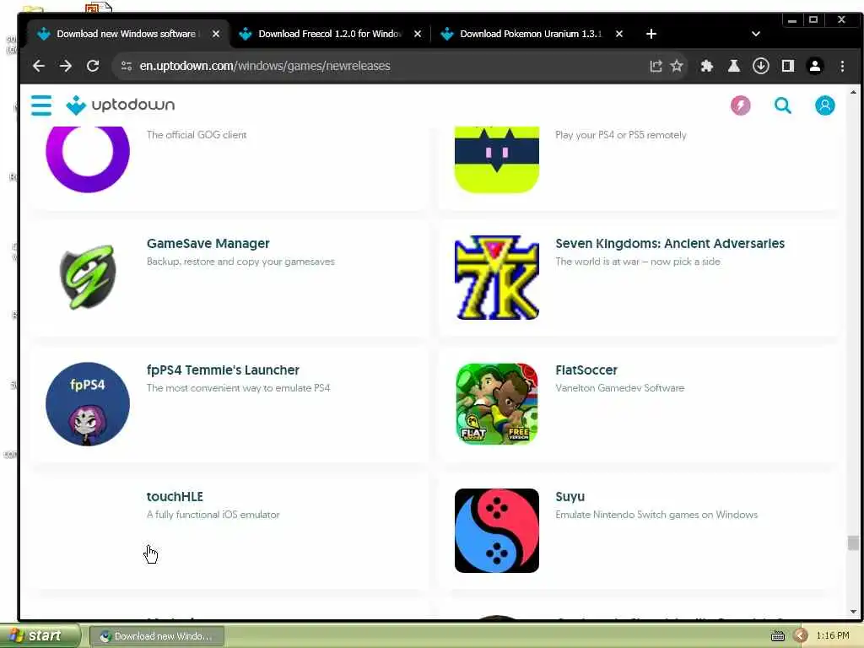Click 'Backup, restore and copy your gamesaves'
This screenshot has width=864, height=648.
click(x=240, y=262)
